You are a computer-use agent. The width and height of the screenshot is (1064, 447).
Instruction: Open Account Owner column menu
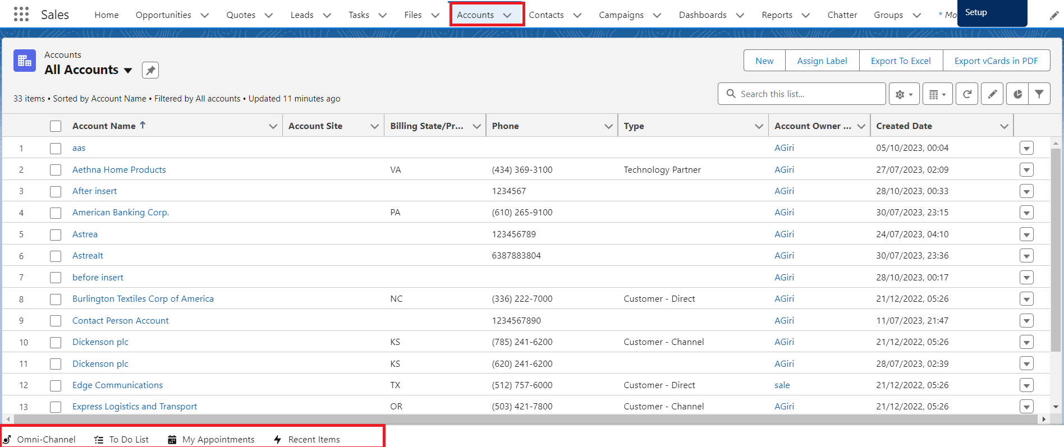click(861, 126)
